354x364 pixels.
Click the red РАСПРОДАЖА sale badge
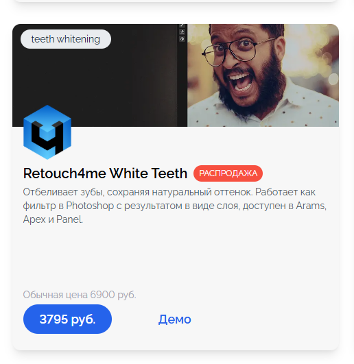pyautogui.click(x=228, y=173)
